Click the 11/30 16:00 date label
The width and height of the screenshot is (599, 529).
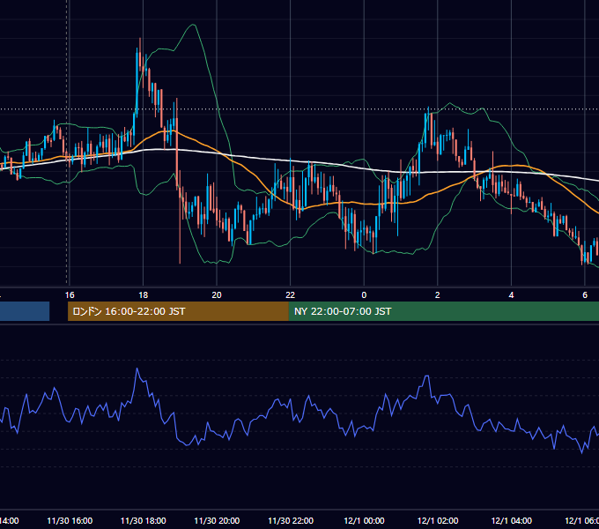pyautogui.click(x=70, y=521)
